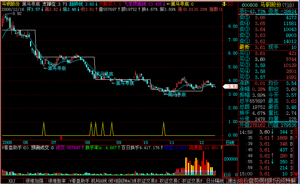300x184 pixels.
Task: Click the 买① price 3.61
Action: click(x=260, y=53)
